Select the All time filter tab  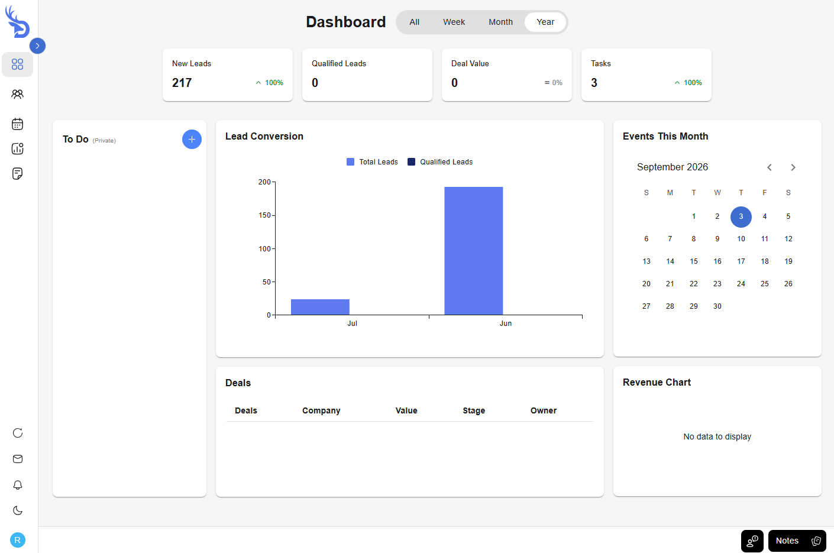click(414, 22)
